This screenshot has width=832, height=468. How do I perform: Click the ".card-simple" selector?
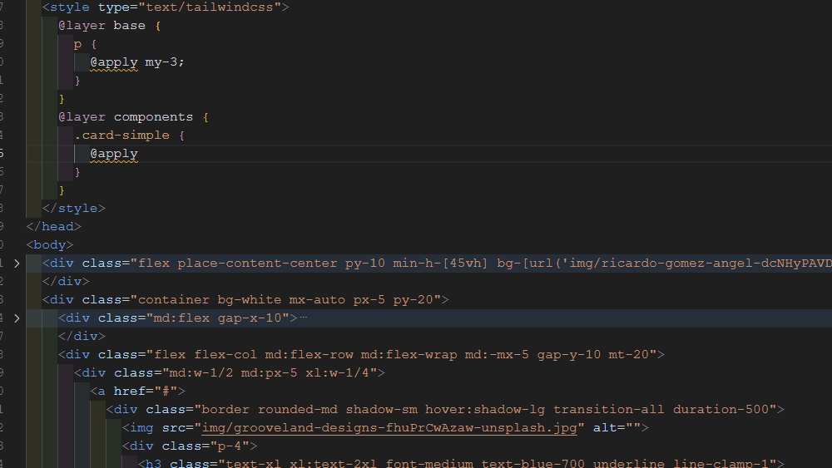(x=122, y=135)
